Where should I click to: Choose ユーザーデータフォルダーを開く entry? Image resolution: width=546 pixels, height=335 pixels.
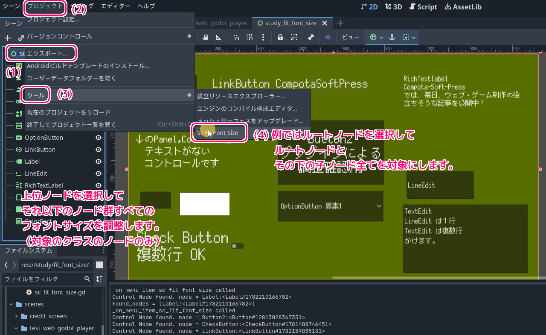pos(110,78)
